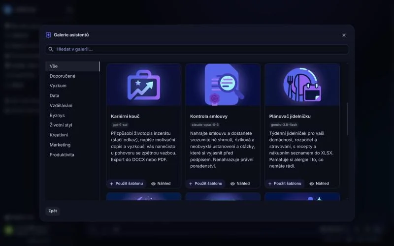Select the Vše category
394x246 pixels.
coord(72,66)
